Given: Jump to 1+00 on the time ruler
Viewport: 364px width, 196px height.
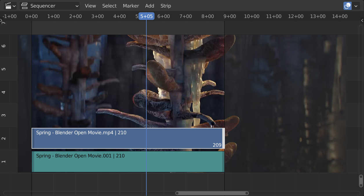Looking at the screenshot, I should point(54,16).
